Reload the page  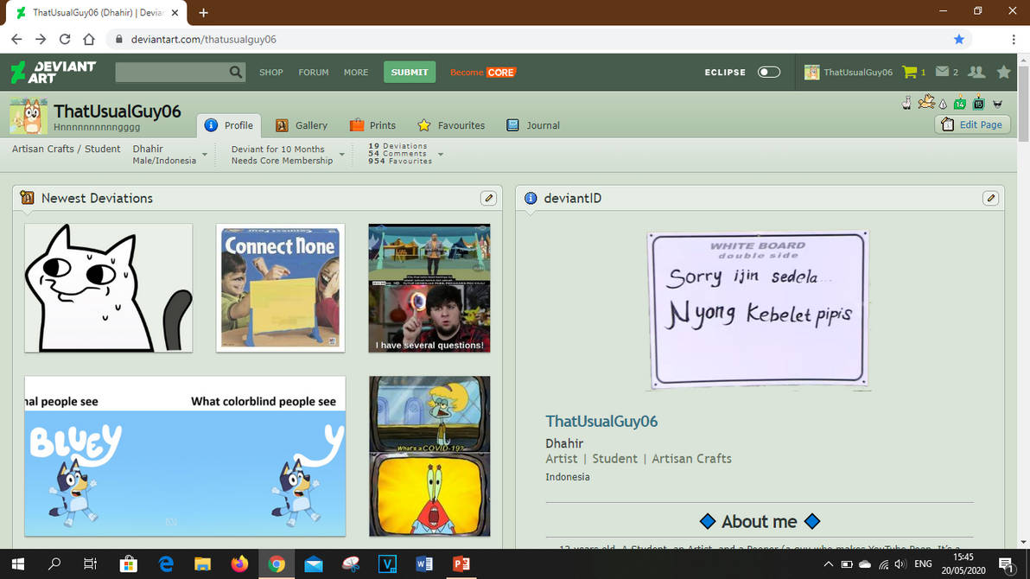[64, 40]
